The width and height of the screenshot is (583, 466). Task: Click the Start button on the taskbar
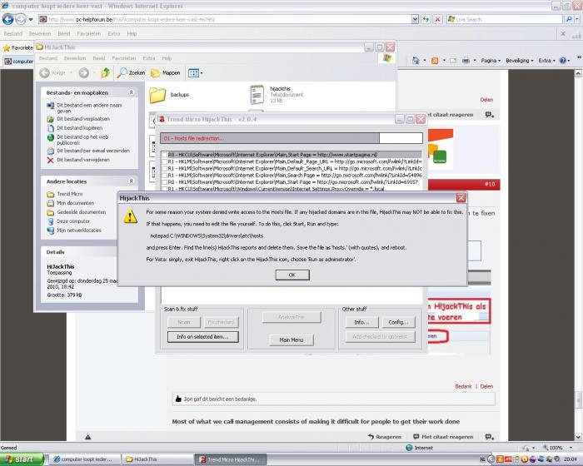(22, 459)
